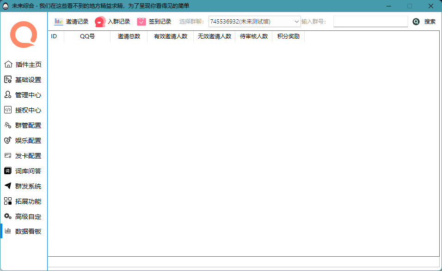Click the 娱乐配置 icon

[8, 141]
